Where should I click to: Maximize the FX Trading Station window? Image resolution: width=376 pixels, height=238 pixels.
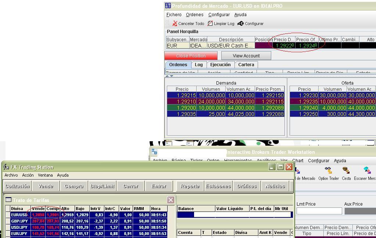tap(280, 167)
